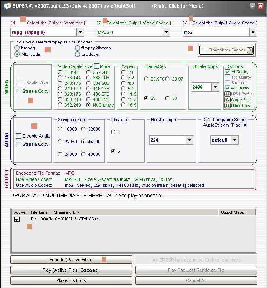Open Player Options
Screen dimensions: 267x288
(71, 280)
